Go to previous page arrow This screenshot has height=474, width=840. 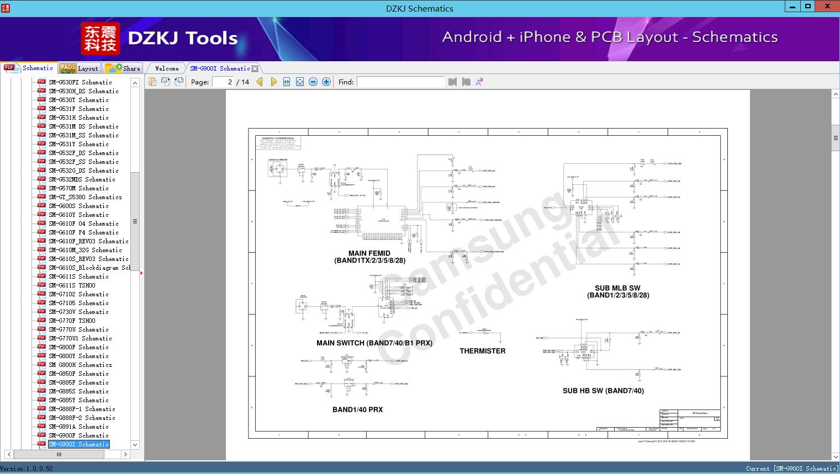pos(260,82)
